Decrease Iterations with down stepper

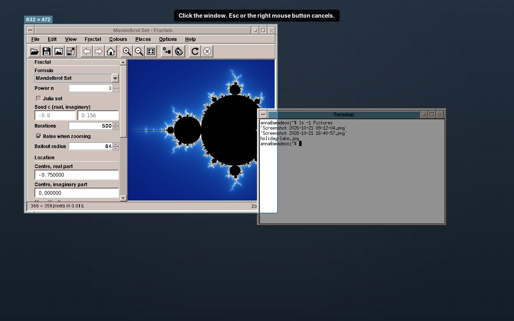116,128
